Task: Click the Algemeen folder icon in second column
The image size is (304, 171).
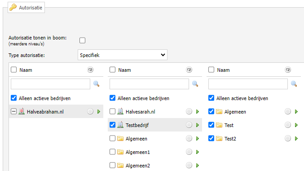Action: [120, 138]
